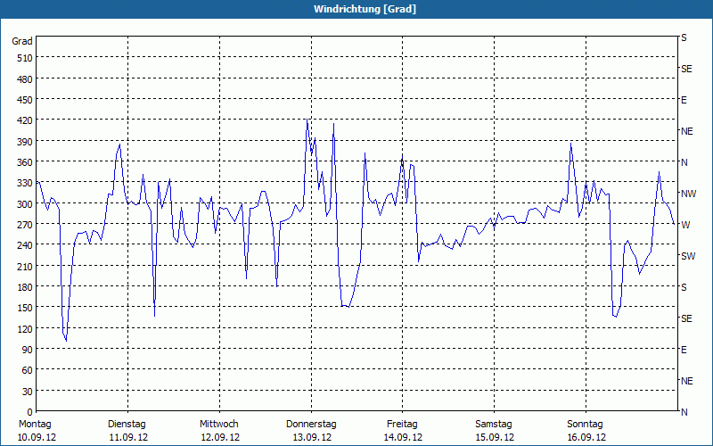Click the 'NE' compass label on the 30 gridline
The image size is (713, 446).
(686, 381)
